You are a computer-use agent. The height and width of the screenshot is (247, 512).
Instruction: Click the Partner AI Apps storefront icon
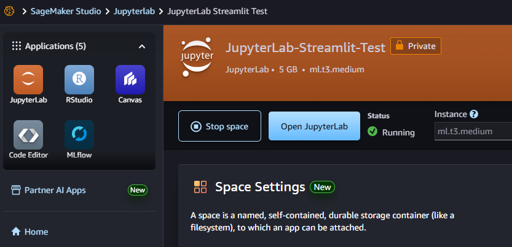click(16, 190)
